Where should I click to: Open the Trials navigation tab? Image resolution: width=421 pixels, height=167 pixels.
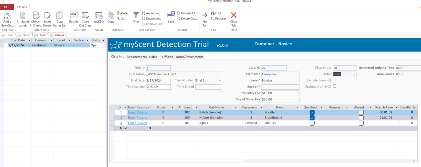pyautogui.click(x=40, y=35)
